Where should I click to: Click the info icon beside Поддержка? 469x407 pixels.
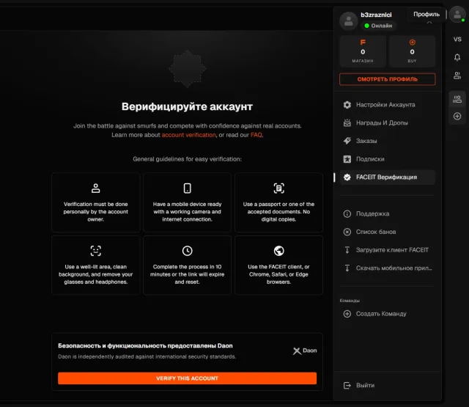[347, 213]
